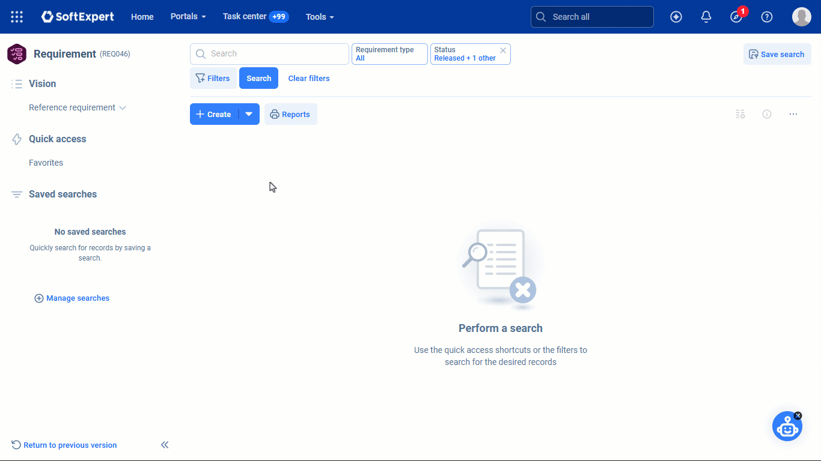
Task: Click the Vision section heading
Action: pyautogui.click(x=43, y=83)
